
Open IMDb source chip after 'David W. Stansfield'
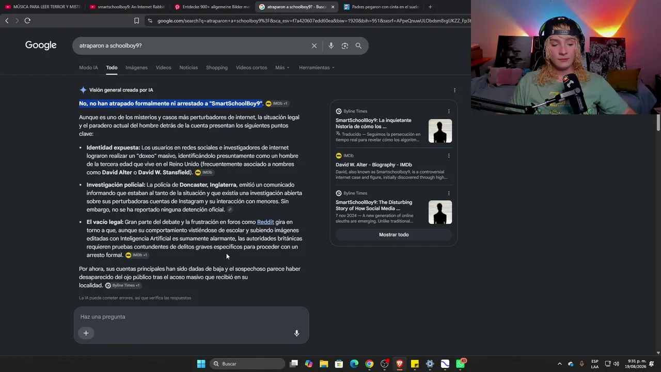click(203, 173)
